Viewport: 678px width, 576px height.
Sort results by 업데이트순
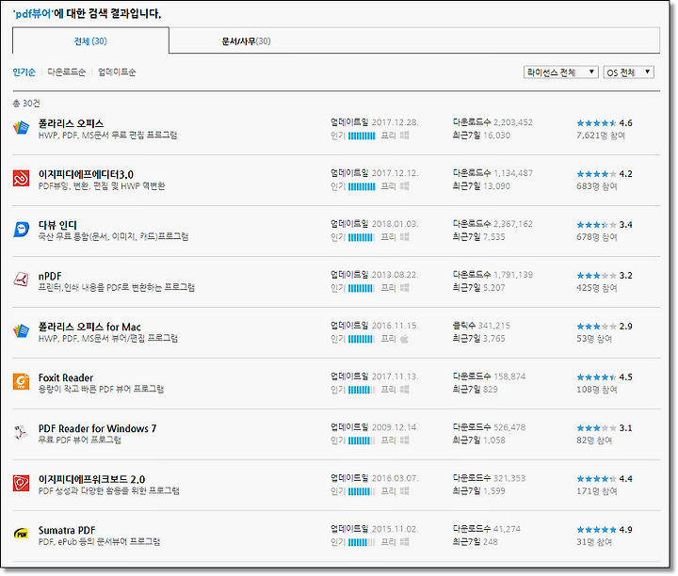click(x=117, y=72)
